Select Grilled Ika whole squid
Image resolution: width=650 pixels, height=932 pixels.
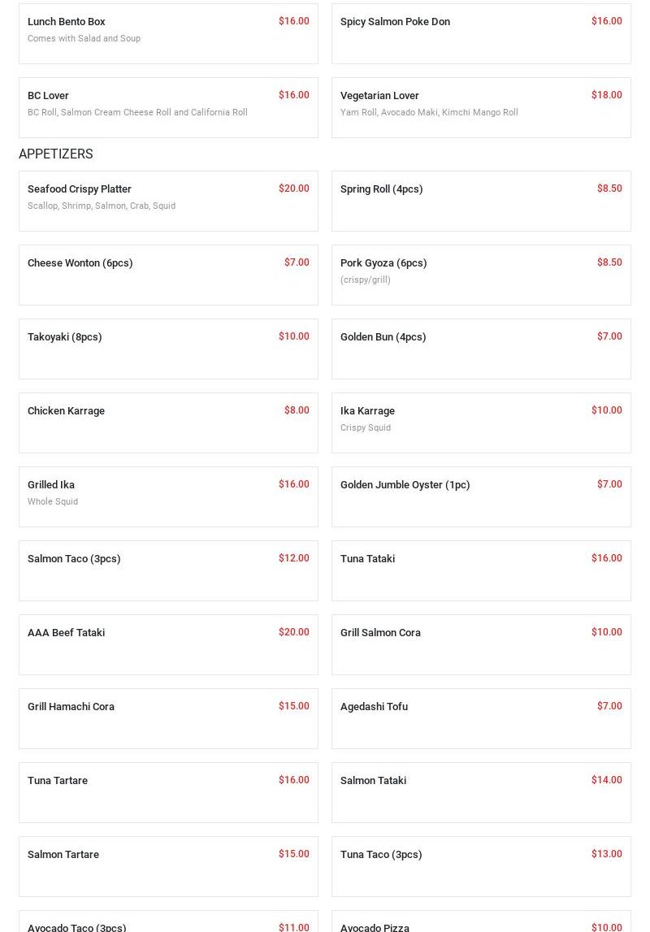point(168,496)
